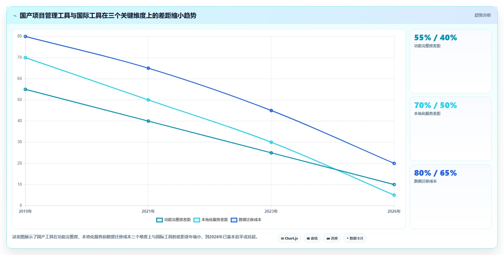Click the 进度 tag chip
Image resolution: width=504 pixels, height=255 pixels.
(332, 238)
